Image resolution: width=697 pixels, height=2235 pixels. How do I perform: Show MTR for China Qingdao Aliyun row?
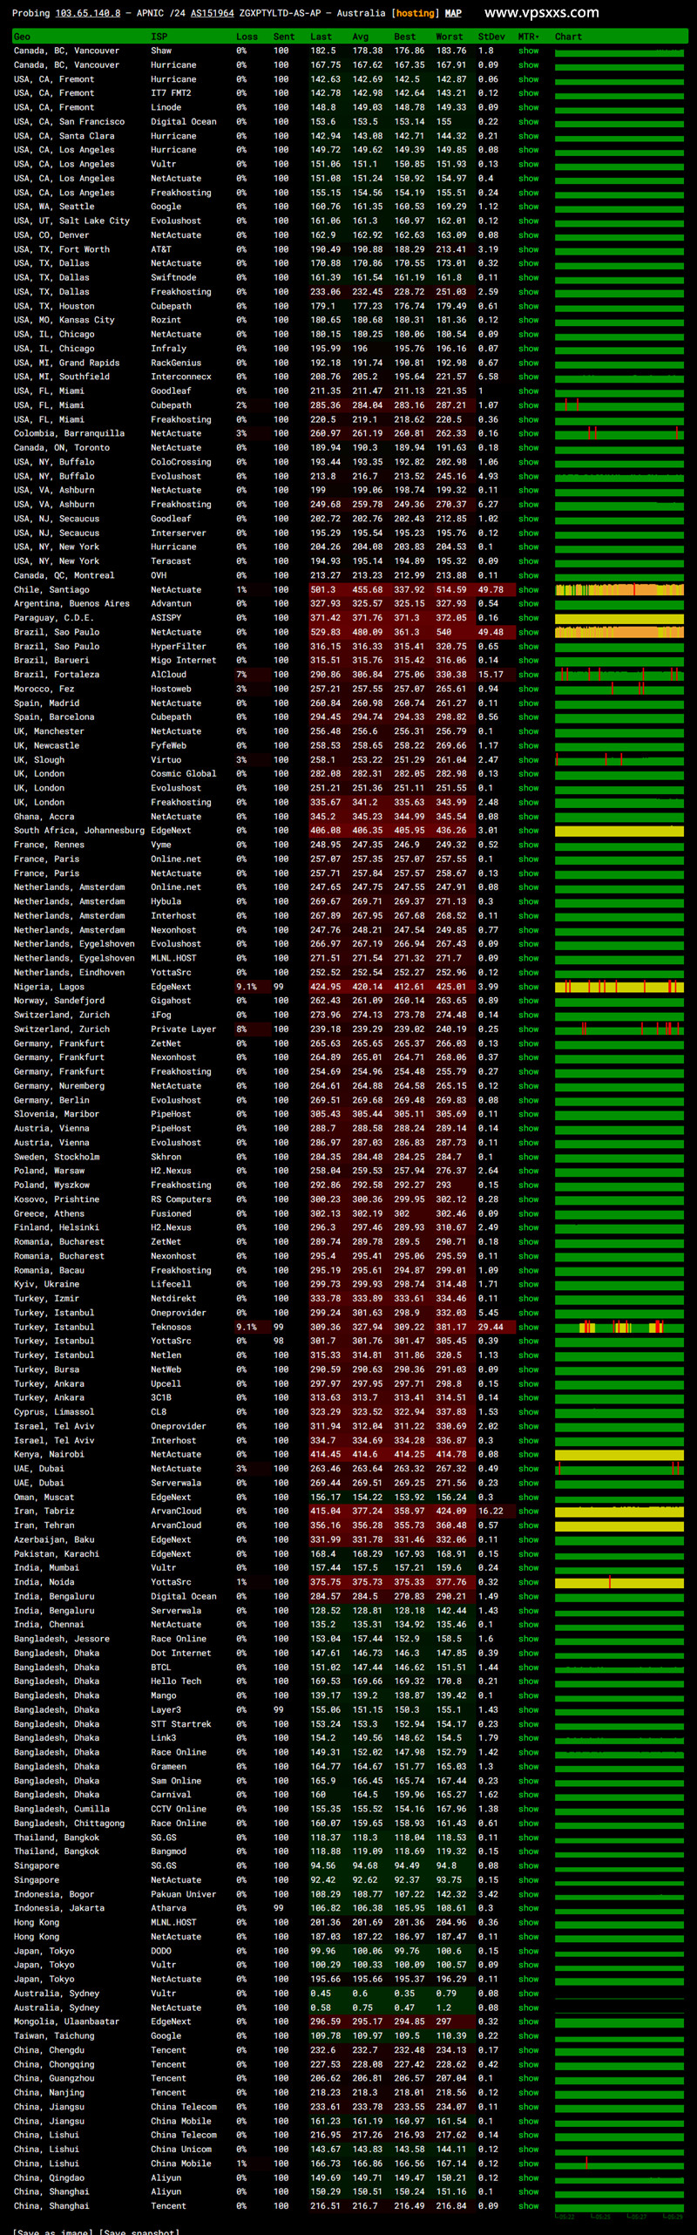click(x=528, y=2177)
